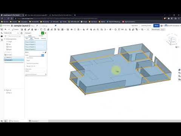Switch to the Surface tab

[x=41, y=36]
